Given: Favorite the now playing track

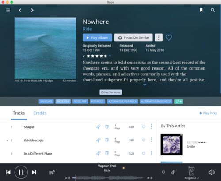Looking at the screenshot, I should click(x=164, y=172).
